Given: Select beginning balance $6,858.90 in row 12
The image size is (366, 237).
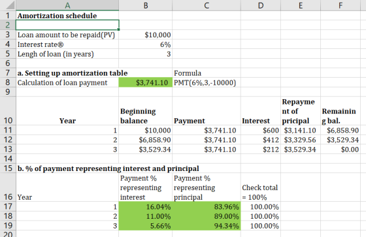Looking at the screenshot, I should pyautogui.click(x=145, y=140).
